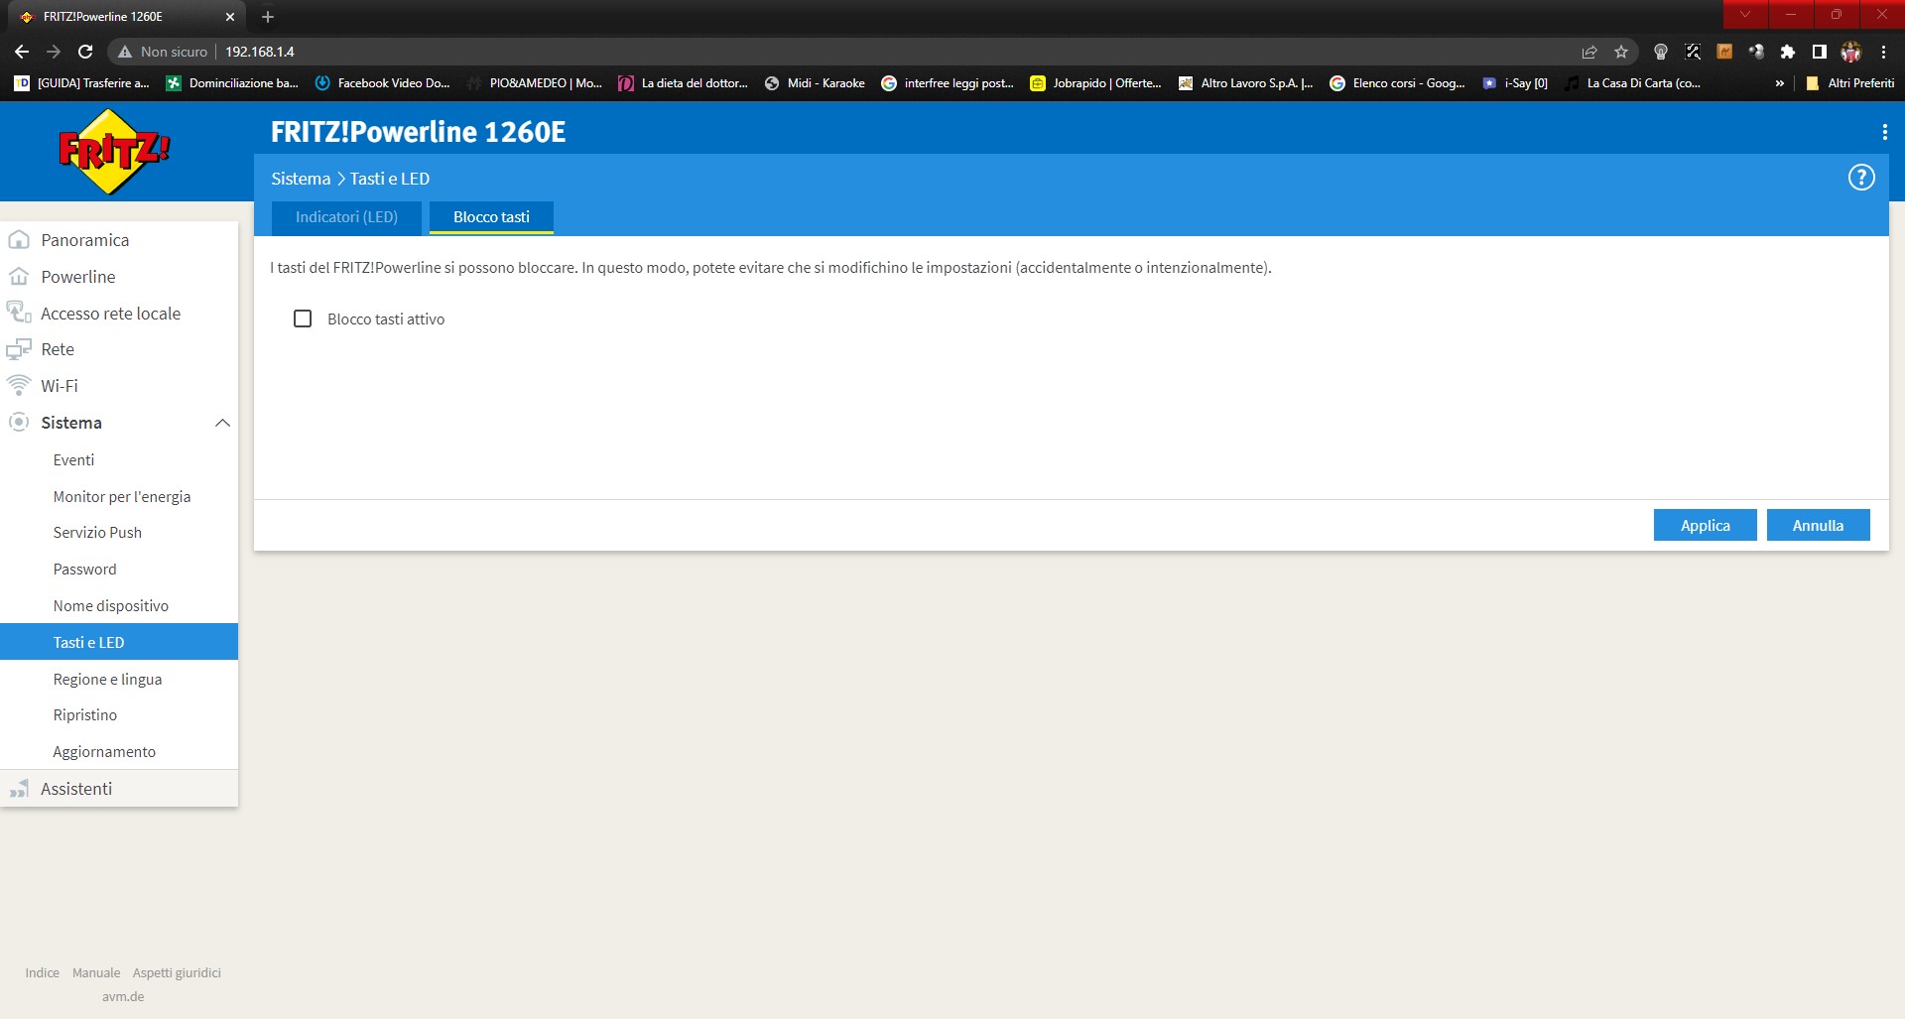
Task: Show more bookmarks with the » chevron
Action: click(x=1780, y=83)
